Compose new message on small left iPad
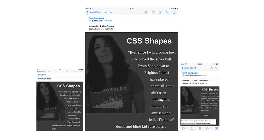 (x=81, y=71)
